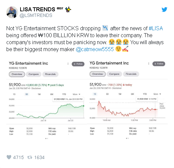The height and width of the screenshot is (168, 174).
Task: Follow YG Entertainment on left card
Action: click(78, 64)
